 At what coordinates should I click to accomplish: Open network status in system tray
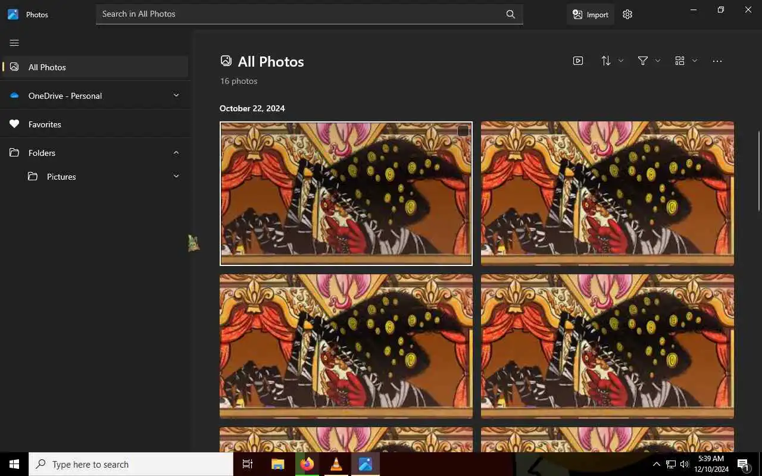[x=671, y=465]
